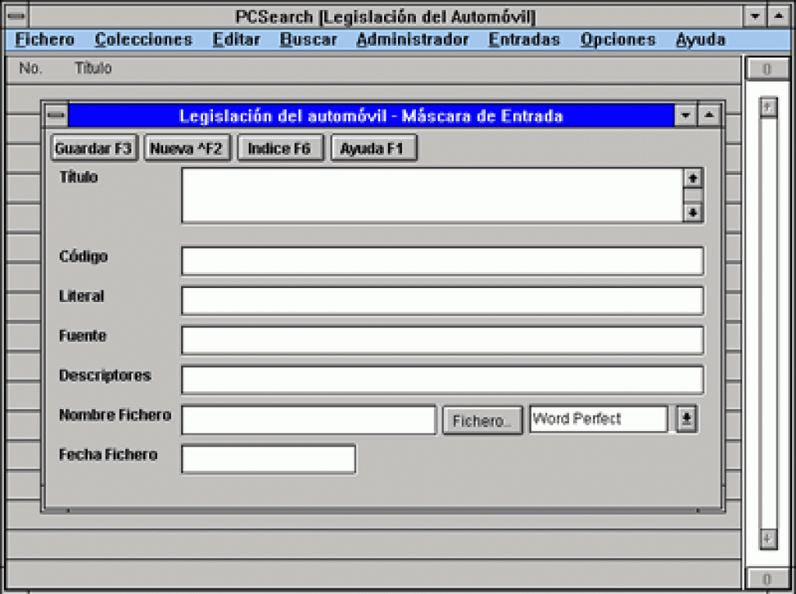The image size is (796, 594).
Task: Open help using the Ayuda F1 button
Action: click(x=374, y=148)
